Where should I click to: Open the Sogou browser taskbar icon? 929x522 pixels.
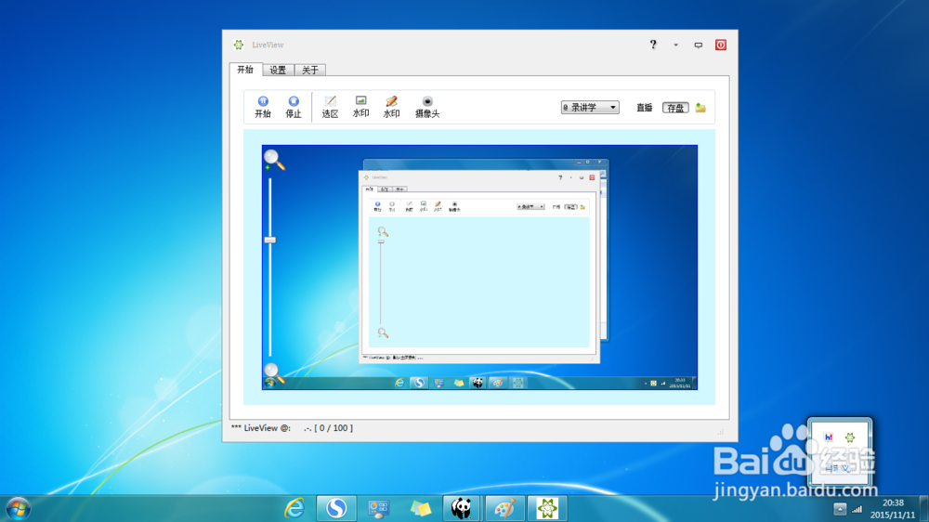coord(336,508)
